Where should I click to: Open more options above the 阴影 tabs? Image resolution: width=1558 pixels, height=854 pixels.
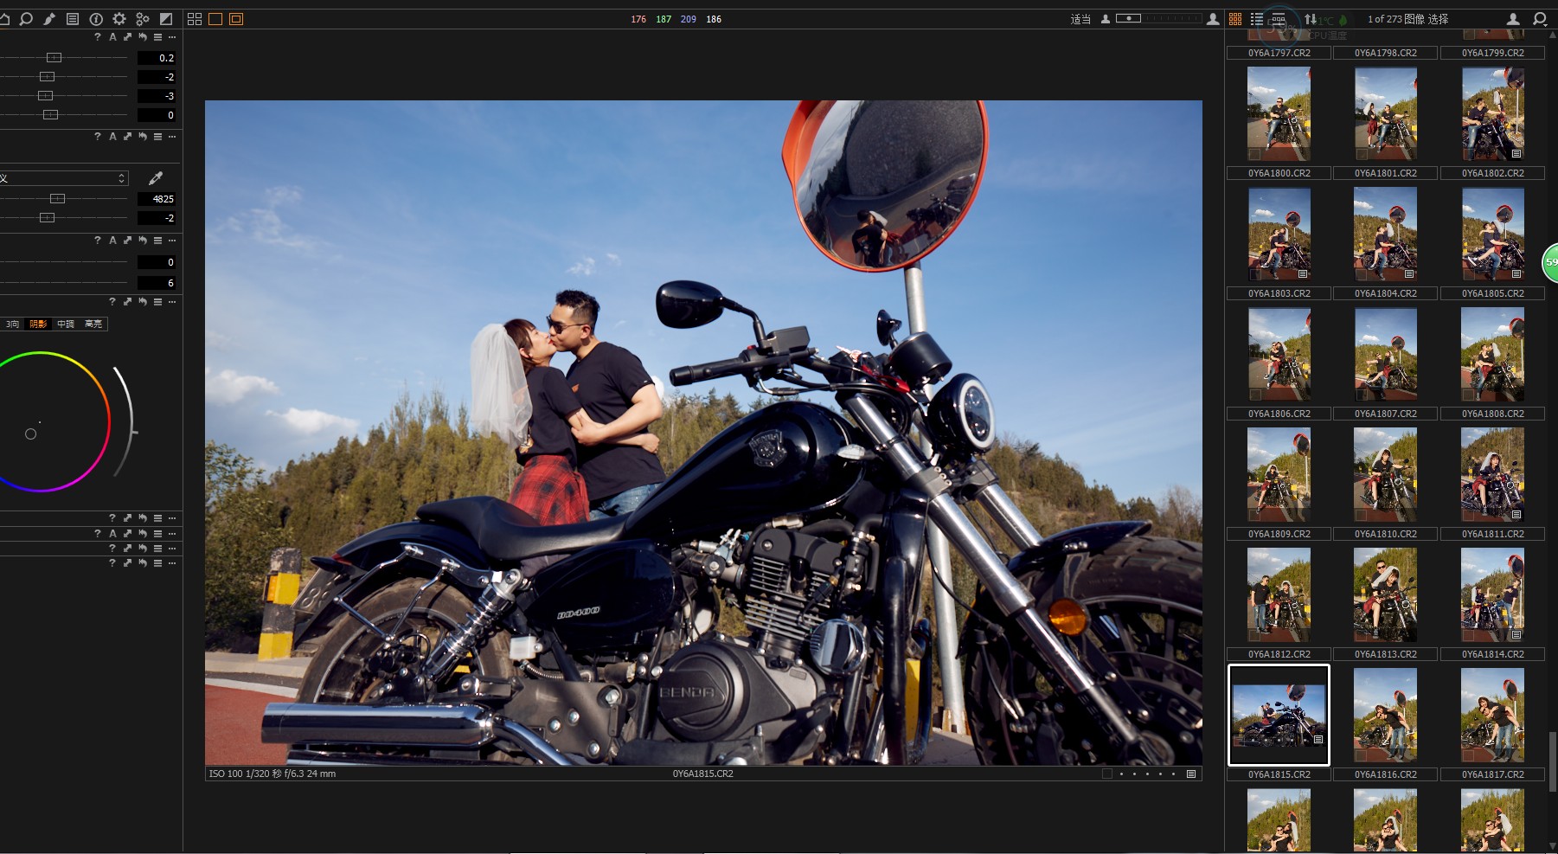point(172,302)
